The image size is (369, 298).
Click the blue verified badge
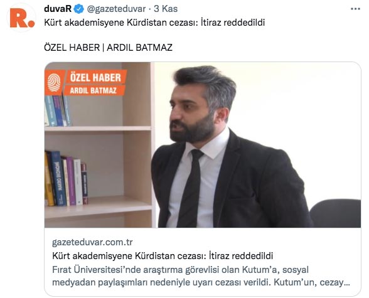pos(79,9)
